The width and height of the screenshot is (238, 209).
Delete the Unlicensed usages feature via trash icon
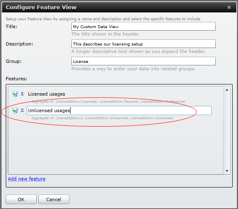tap(15, 111)
